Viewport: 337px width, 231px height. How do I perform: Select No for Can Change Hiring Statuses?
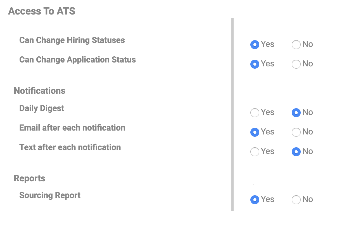(x=296, y=45)
